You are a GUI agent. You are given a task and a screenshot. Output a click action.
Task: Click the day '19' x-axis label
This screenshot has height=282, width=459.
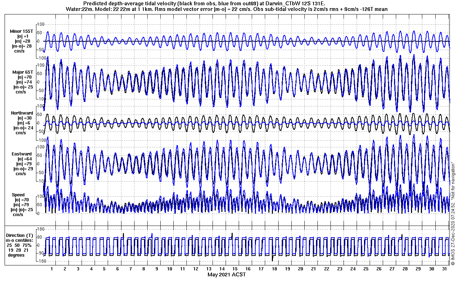287,269
